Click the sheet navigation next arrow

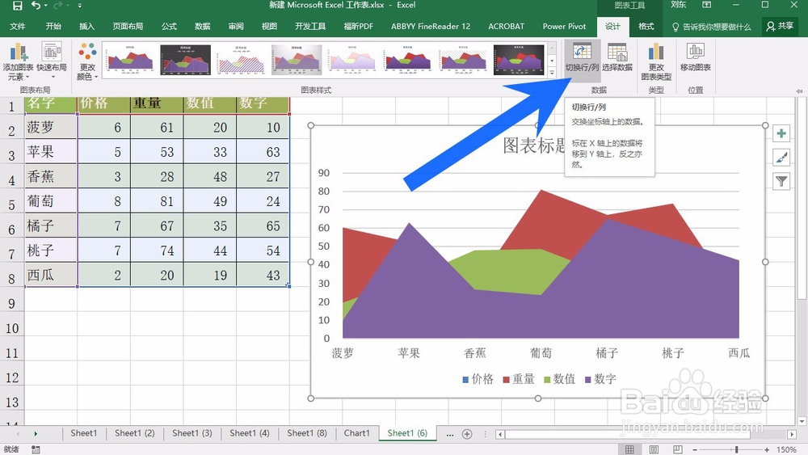click(36, 434)
